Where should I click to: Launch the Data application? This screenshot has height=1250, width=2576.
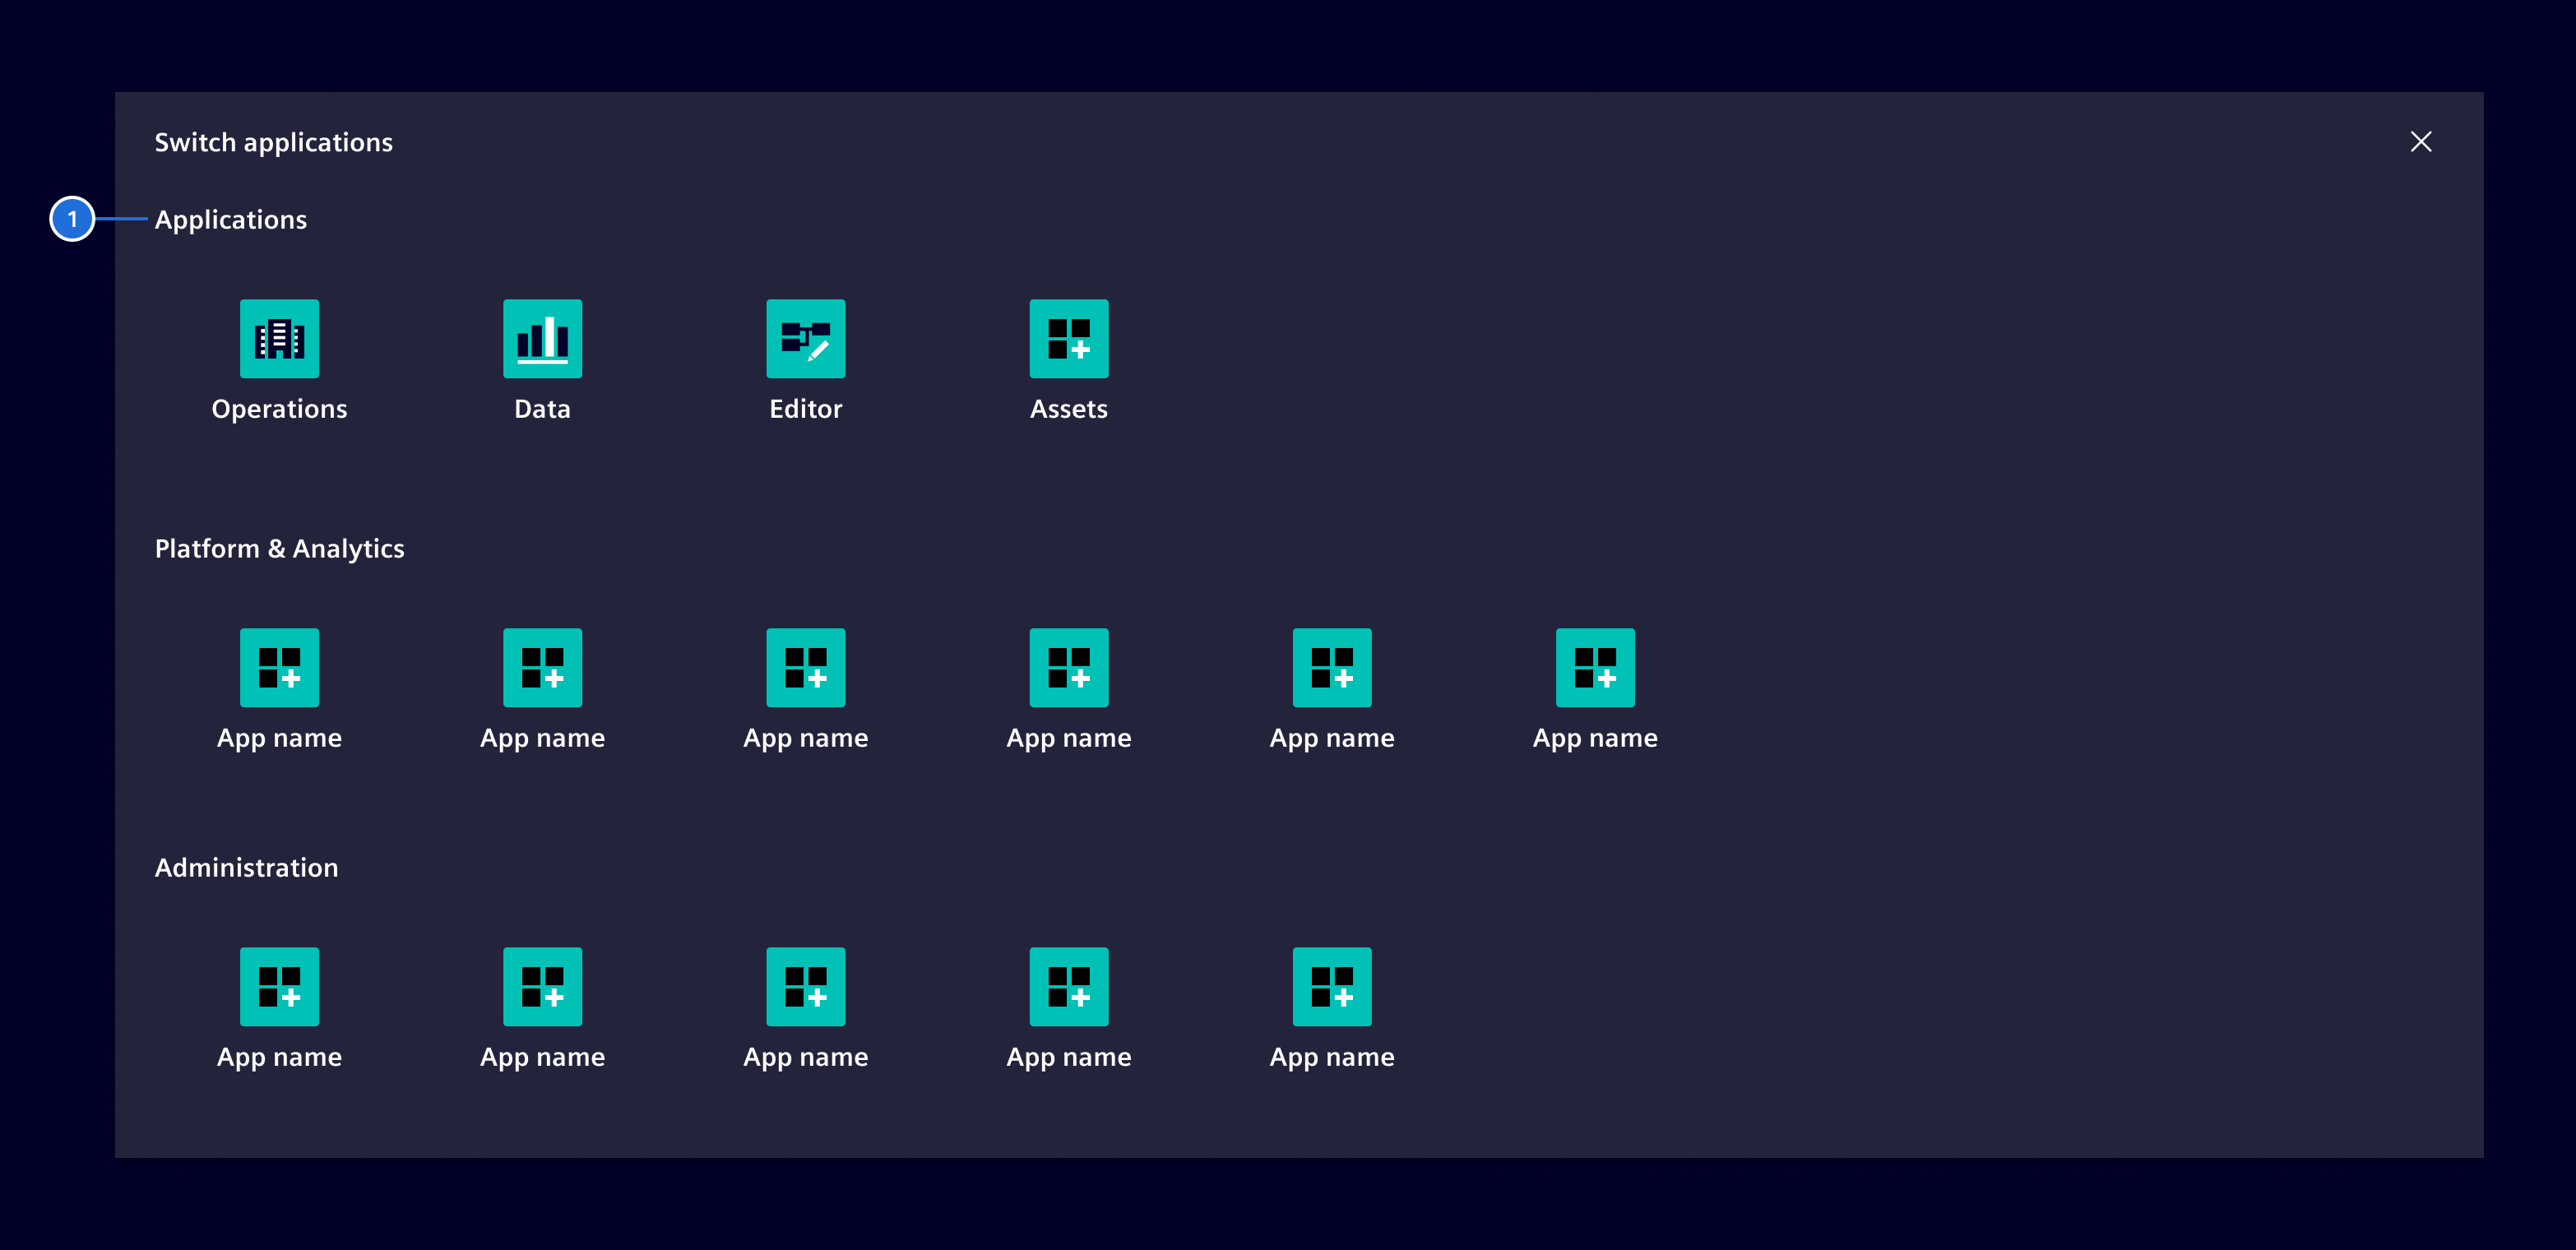point(542,339)
